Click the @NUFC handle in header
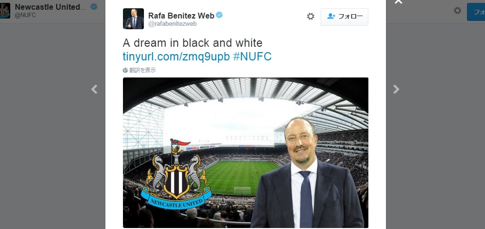This screenshot has width=485, height=229. tap(25, 15)
